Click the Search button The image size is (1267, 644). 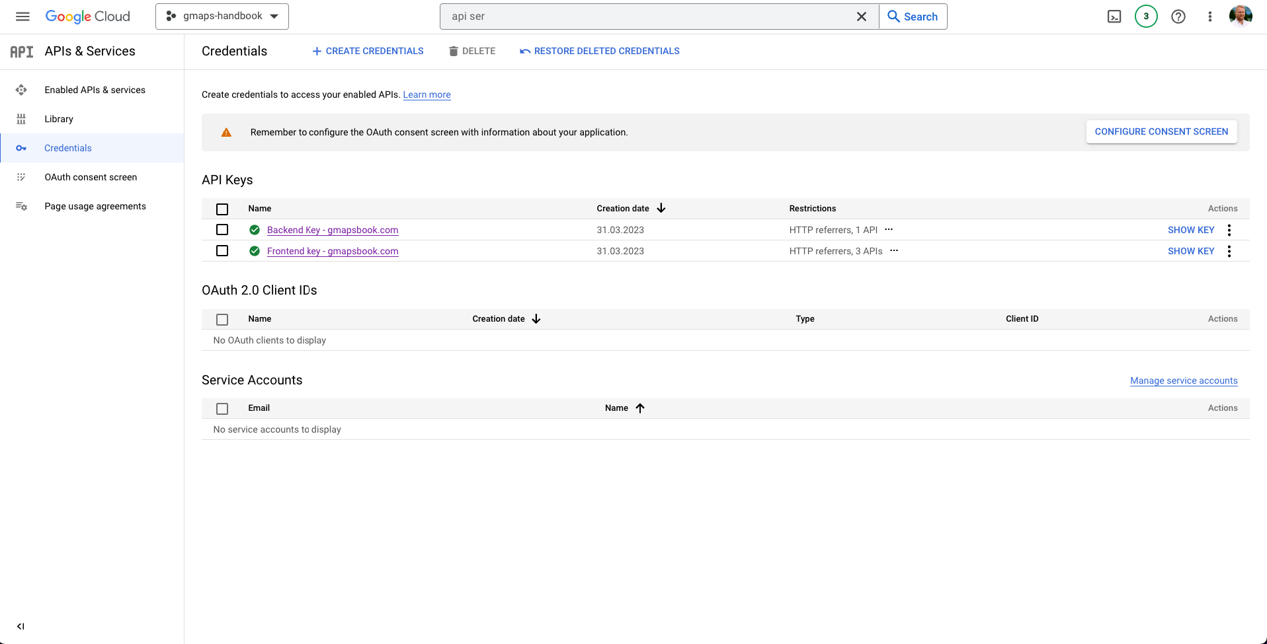(913, 17)
